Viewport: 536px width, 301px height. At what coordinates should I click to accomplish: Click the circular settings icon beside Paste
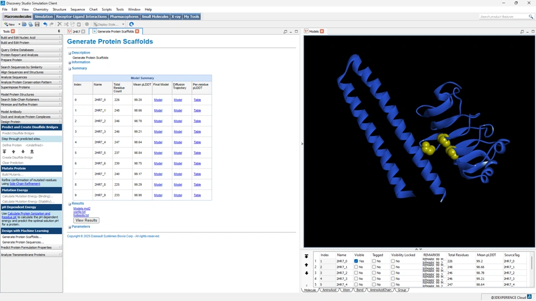[x=87, y=24]
